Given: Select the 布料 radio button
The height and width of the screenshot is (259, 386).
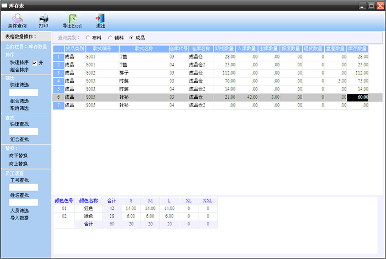Looking at the screenshot, I should pyautogui.click(x=88, y=38).
